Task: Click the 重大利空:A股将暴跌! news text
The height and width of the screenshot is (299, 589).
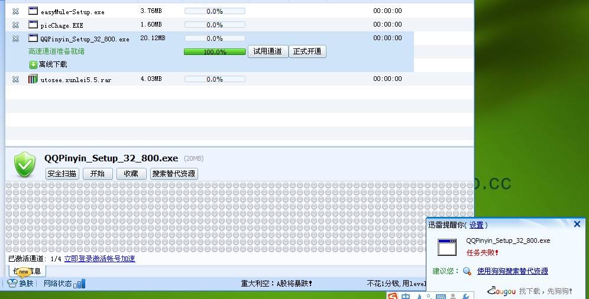Action: [x=277, y=284]
